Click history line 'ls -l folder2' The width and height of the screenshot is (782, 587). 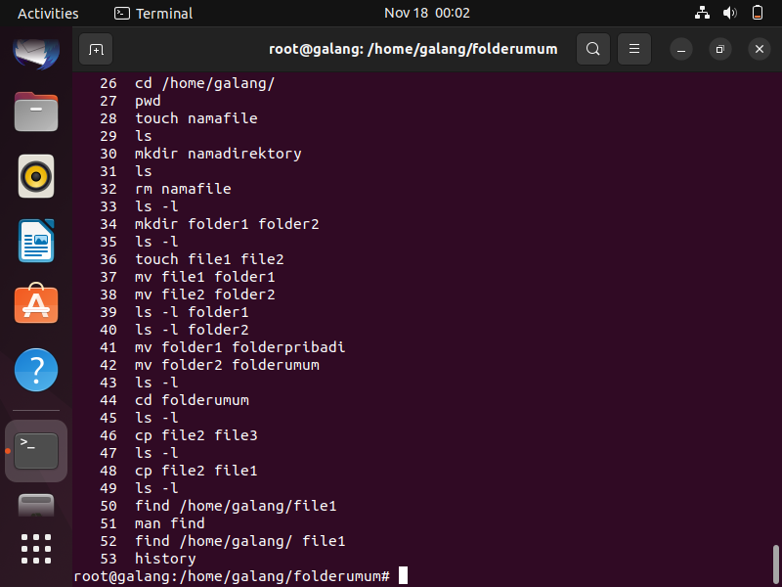coord(192,330)
